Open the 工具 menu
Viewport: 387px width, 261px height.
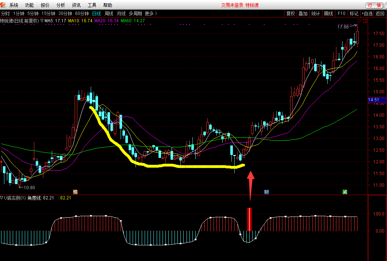[x=92, y=5]
